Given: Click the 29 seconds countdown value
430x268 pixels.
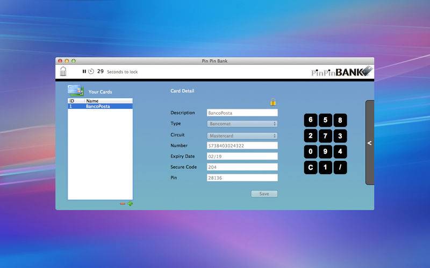Looking at the screenshot, I should click(101, 71).
